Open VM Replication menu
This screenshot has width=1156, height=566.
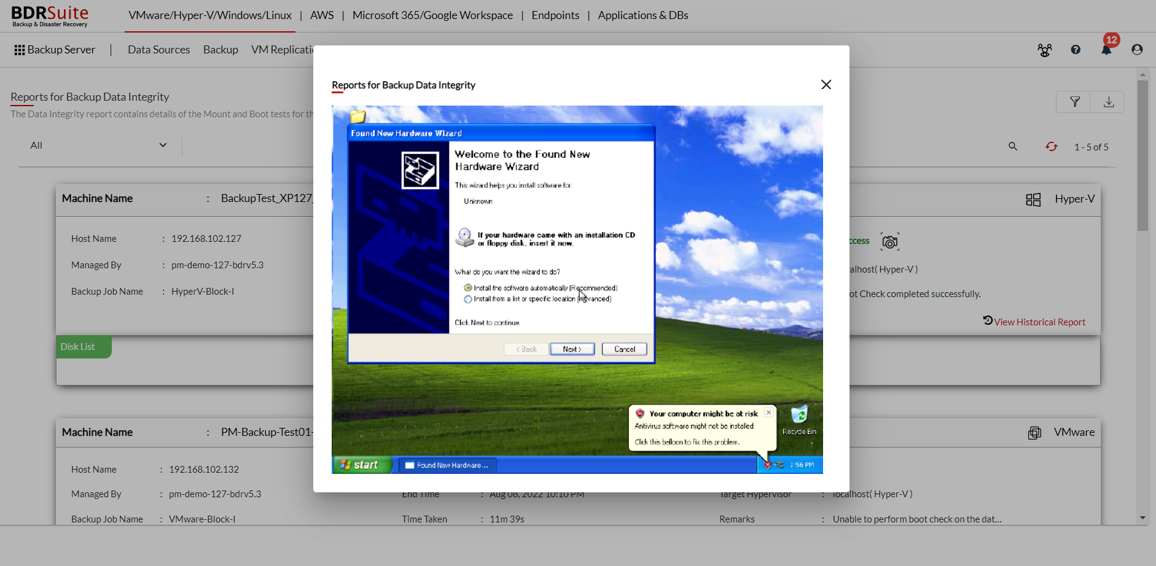(282, 50)
